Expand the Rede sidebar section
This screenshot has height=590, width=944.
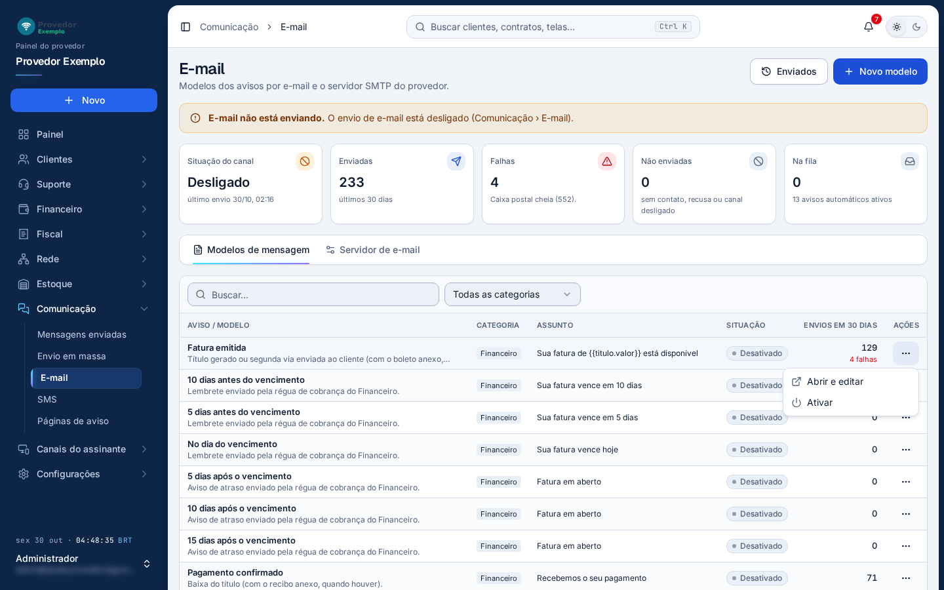(84, 259)
